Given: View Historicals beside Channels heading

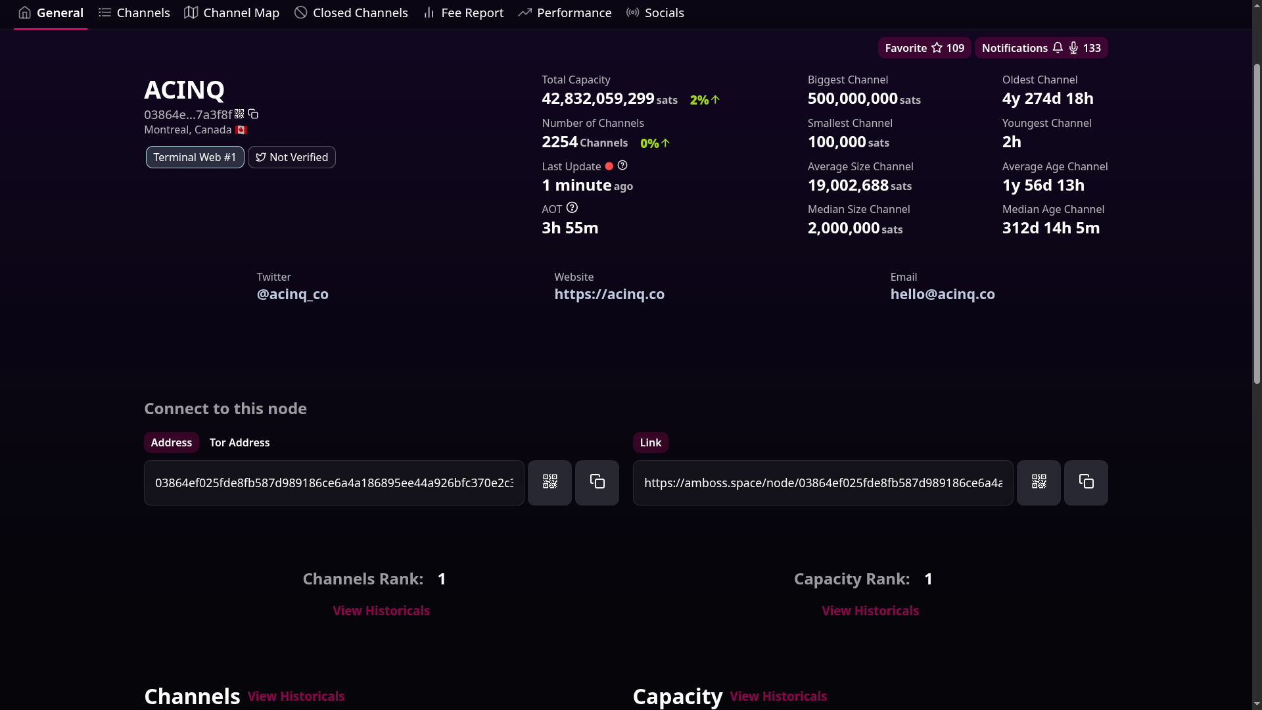Looking at the screenshot, I should tap(296, 696).
